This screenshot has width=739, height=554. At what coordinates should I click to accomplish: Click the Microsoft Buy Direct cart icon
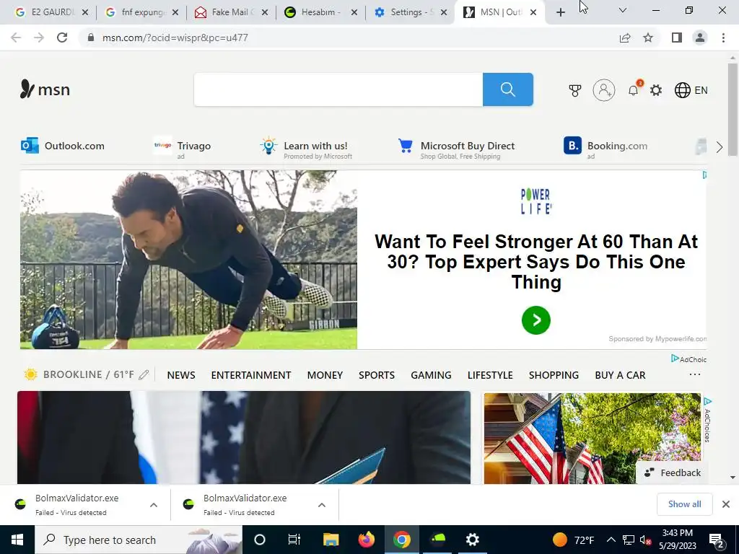coord(406,146)
